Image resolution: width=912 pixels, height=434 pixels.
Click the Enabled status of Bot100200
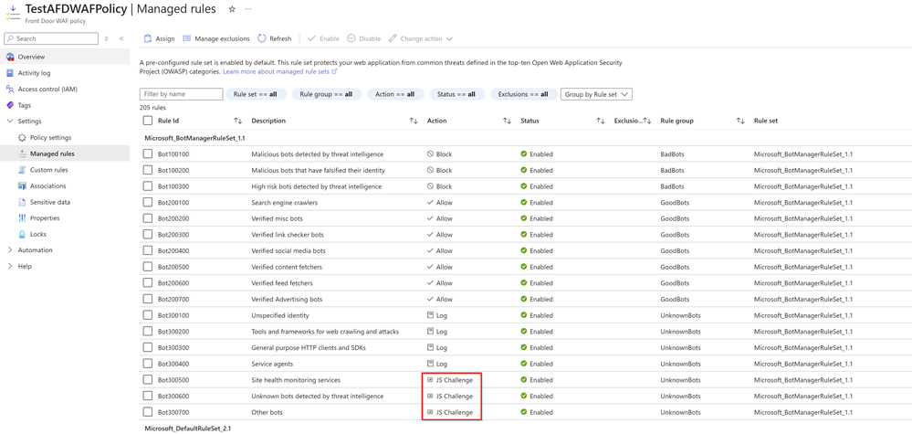[537, 171]
